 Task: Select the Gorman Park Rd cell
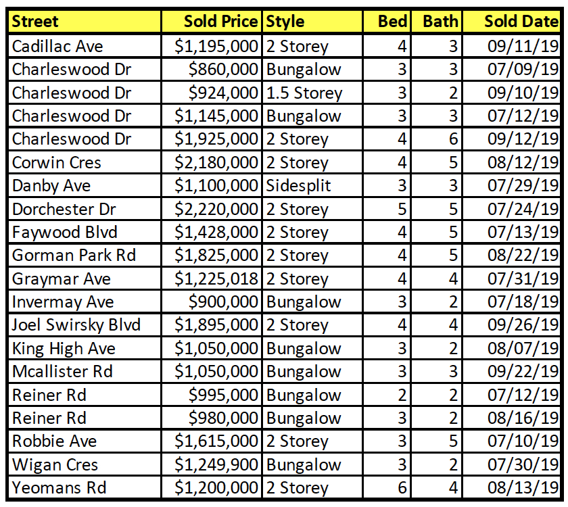(x=85, y=256)
